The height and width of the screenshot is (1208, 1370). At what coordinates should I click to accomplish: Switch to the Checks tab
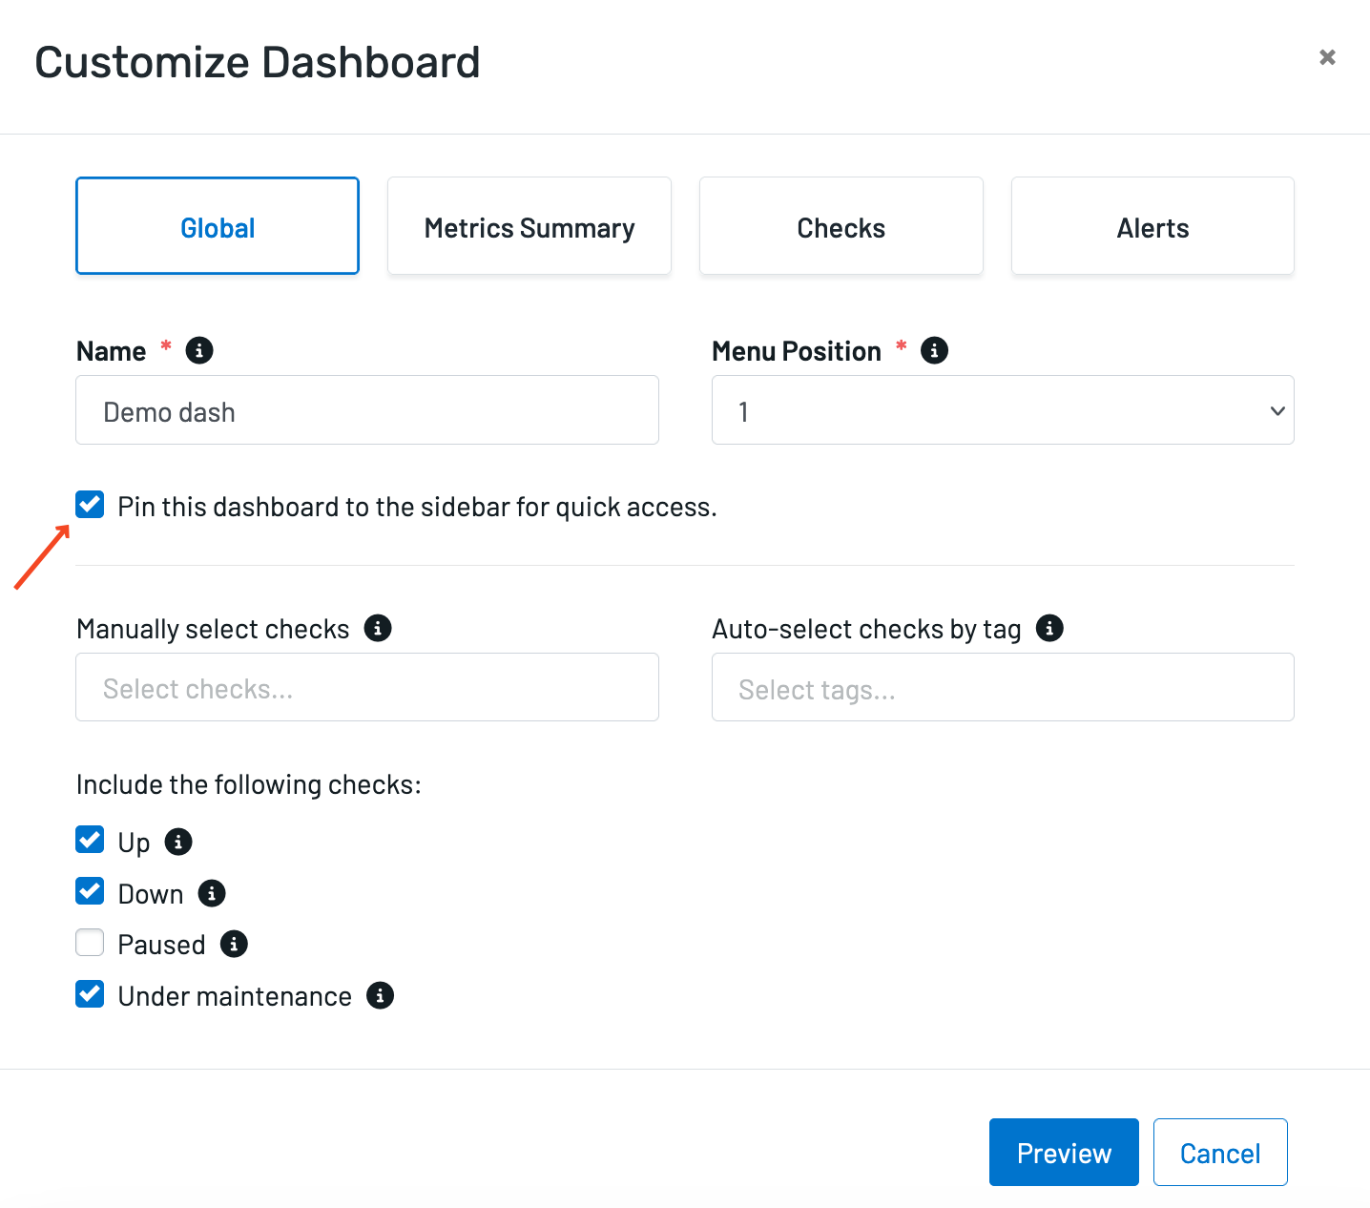[x=841, y=226]
